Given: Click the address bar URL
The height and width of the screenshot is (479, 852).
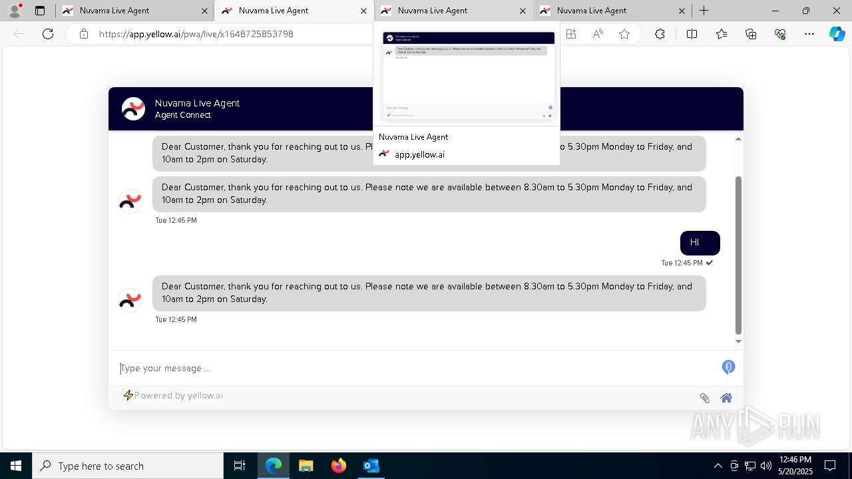Looking at the screenshot, I should click(x=196, y=34).
